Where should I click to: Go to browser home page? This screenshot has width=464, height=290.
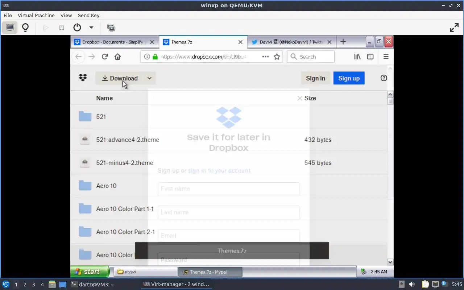click(117, 57)
